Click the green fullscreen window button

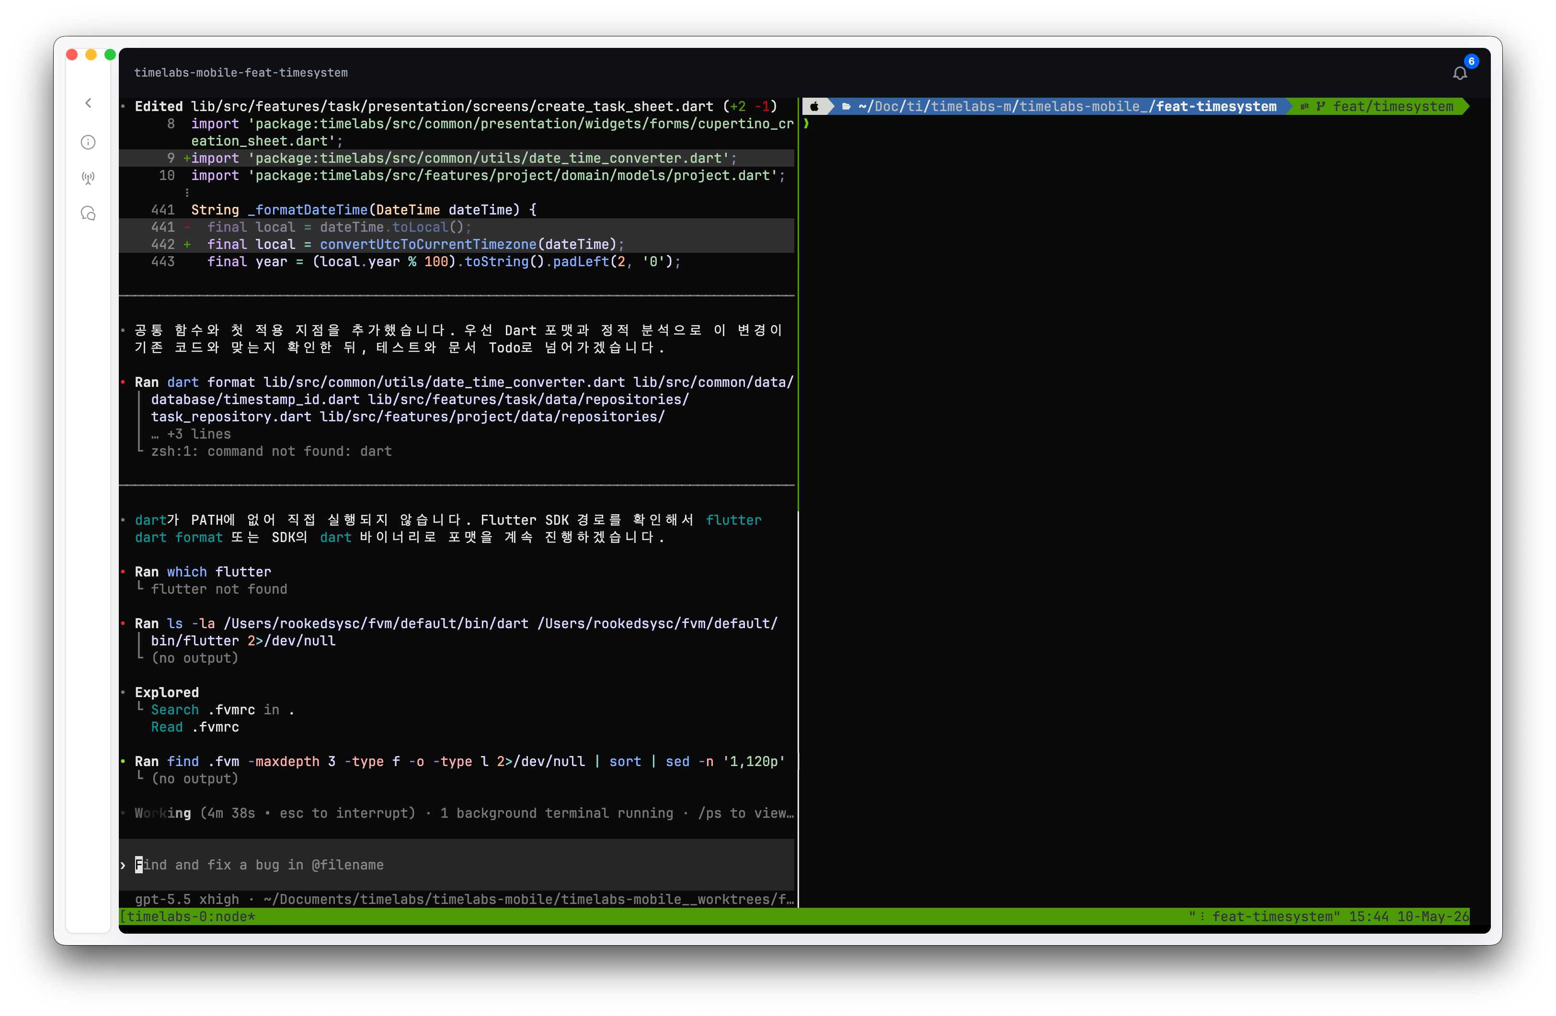pos(111,54)
